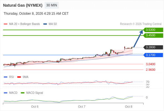This screenshot has width=164, height=111.
Task: Select the 3.5300 resistance price tag
Action: point(153,30)
